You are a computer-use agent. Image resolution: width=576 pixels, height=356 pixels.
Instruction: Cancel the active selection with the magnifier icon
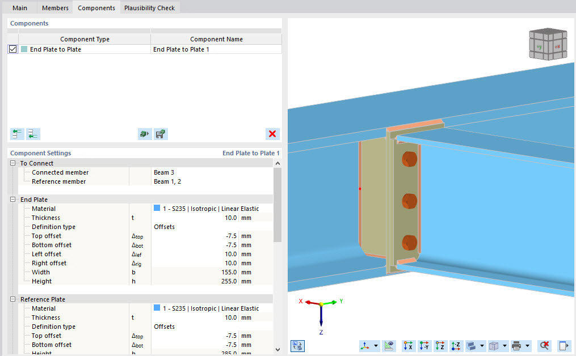click(x=544, y=346)
